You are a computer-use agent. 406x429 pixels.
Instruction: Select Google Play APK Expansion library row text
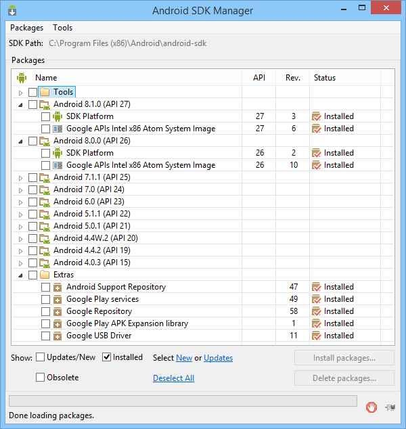click(x=127, y=323)
